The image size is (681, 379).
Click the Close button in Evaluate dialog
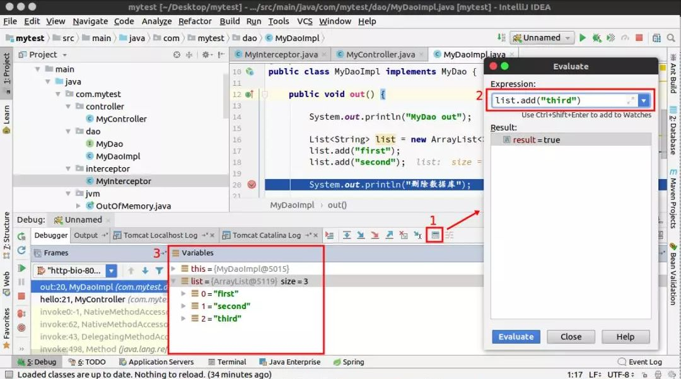(571, 337)
